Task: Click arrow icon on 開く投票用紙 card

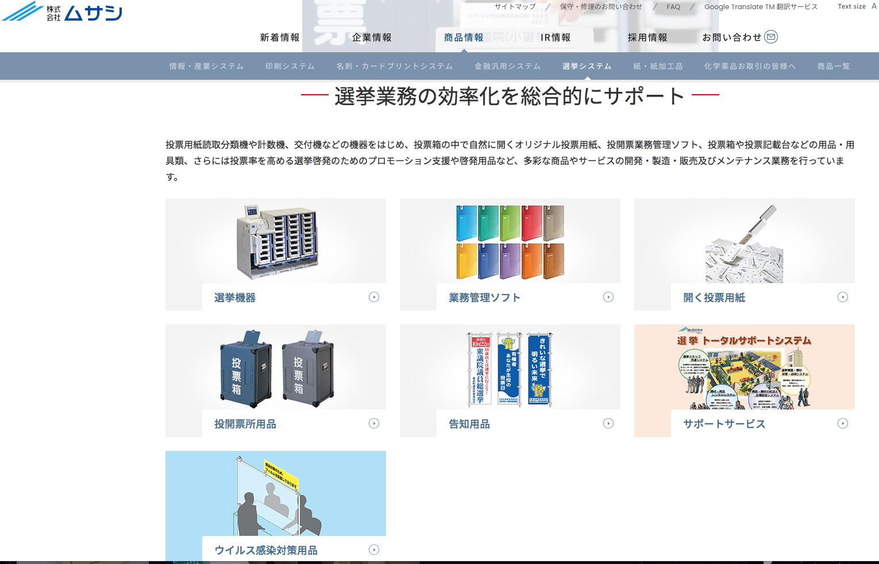Action: (843, 297)
